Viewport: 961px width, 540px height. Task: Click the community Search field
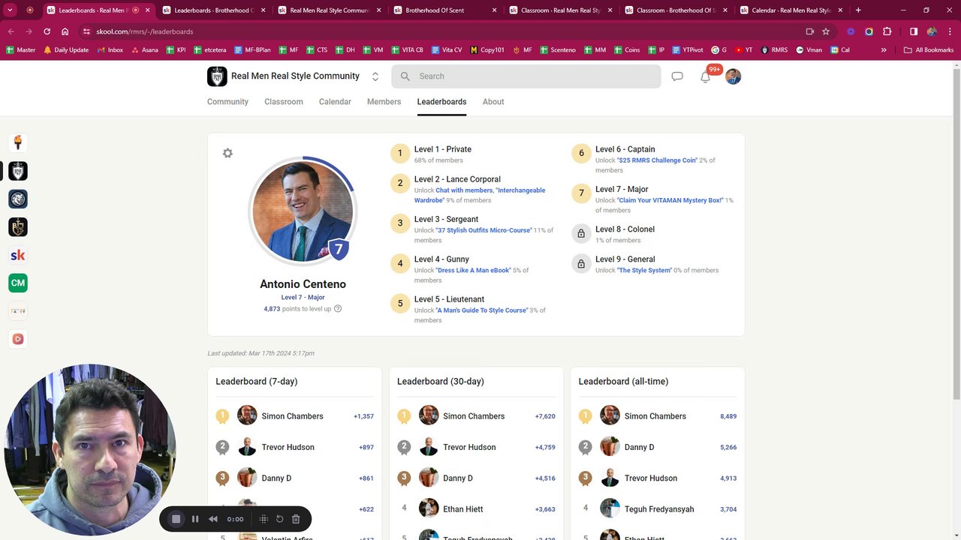coord(526,76)
